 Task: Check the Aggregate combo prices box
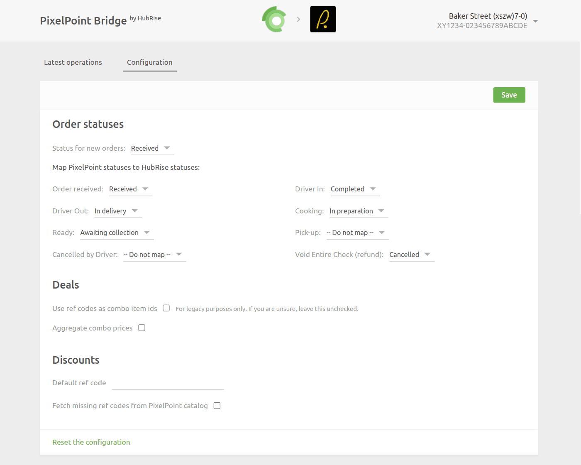pos(142,328)
